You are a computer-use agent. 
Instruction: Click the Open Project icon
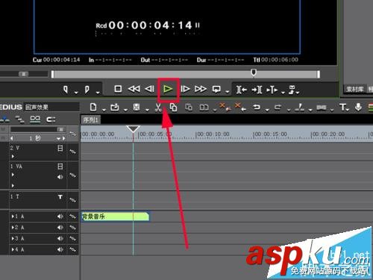pos(115,108)
